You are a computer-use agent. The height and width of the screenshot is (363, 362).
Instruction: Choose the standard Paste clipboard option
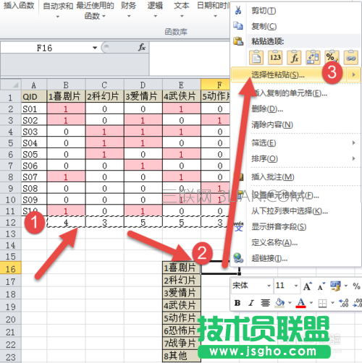point(256,58)
